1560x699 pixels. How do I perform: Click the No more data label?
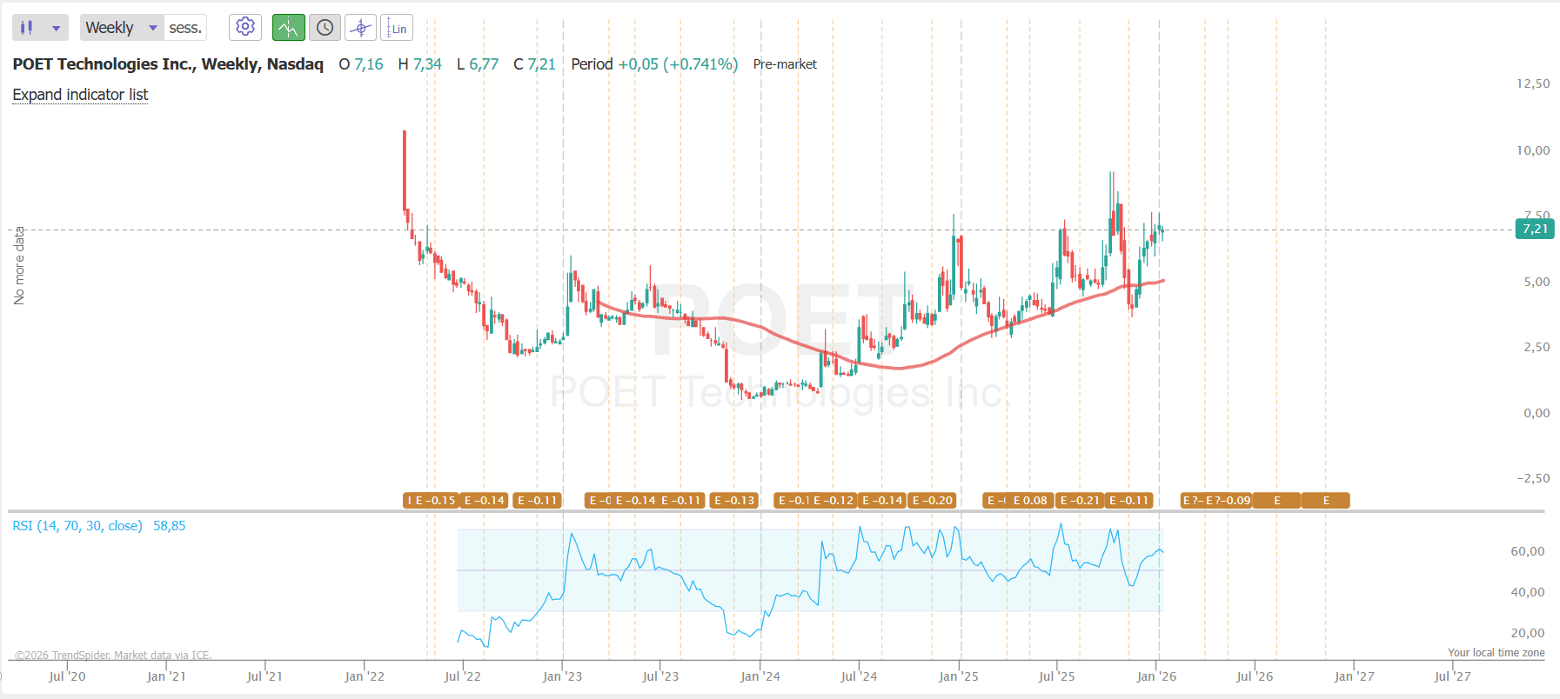(x=19, y=266)
